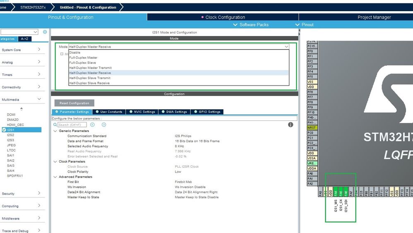Screen dimensions: 413x233
Task: Select the green PA5 I2S1_CK pin
Action: point(341,192)
